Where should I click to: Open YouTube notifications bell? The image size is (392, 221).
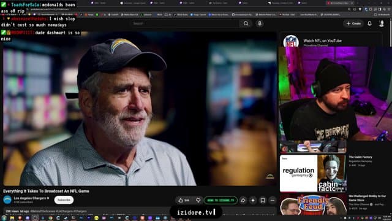click(369, 23)
